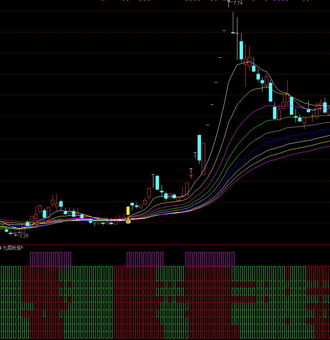Select the 7.74 highest price label
This screenshot has height=340, width=330.
click(238, 3)
